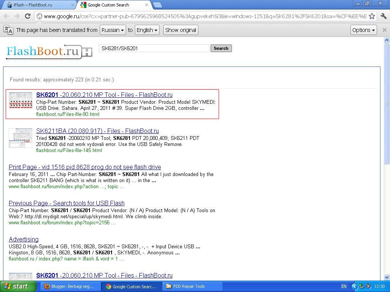The height and width of the screenshot is (292, 390).
Task: Open Previous Page - Search tools link
Action: (x=66, y=203)
